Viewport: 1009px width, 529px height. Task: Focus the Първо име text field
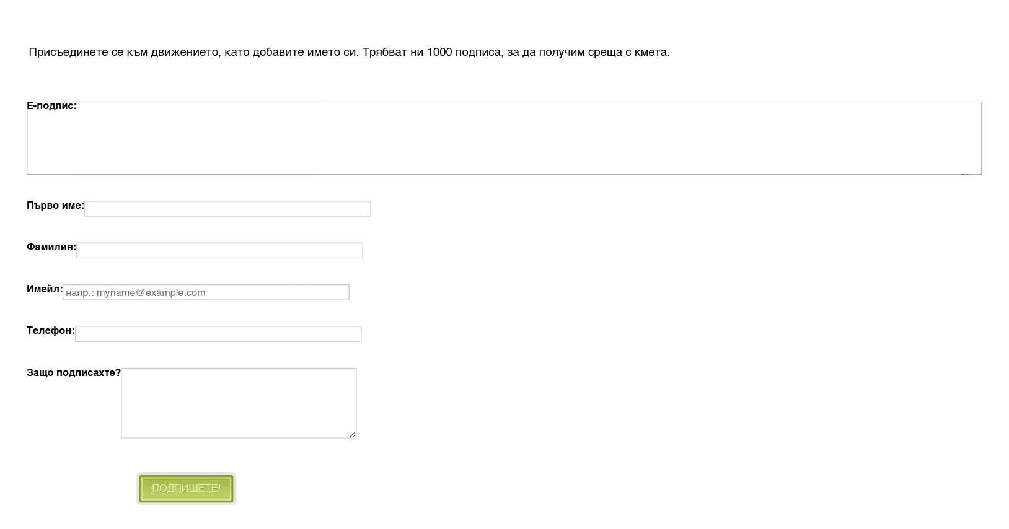point(227,209)
